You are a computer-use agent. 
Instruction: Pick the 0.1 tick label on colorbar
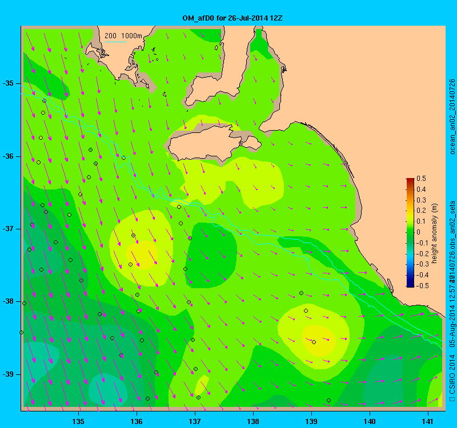click(422, 221)
